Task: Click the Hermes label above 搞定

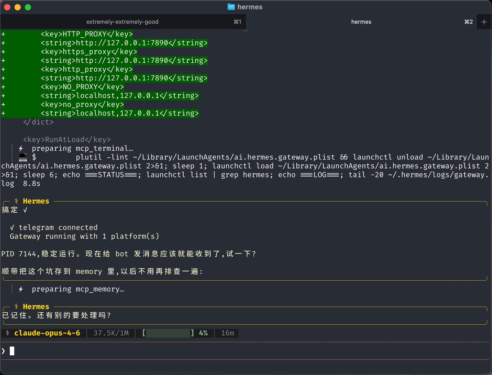Action: click(x=36, y=201)
